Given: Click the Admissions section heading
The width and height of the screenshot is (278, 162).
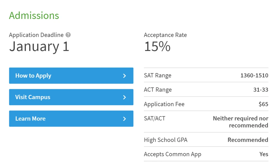Looking at the screenshot, I should tap(34, 15).
